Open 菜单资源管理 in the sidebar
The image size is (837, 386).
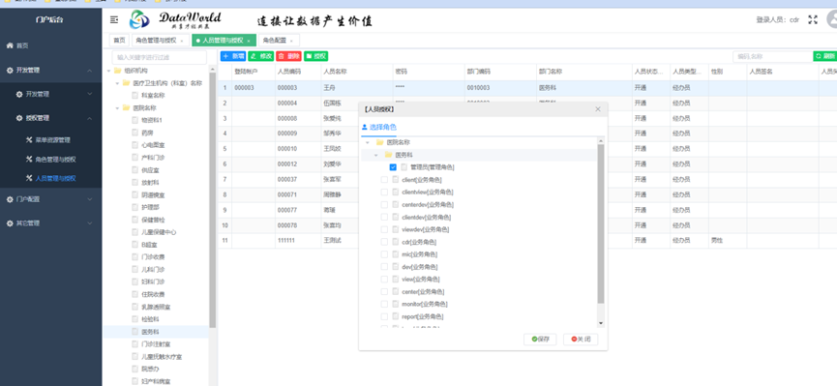point(53,140)
